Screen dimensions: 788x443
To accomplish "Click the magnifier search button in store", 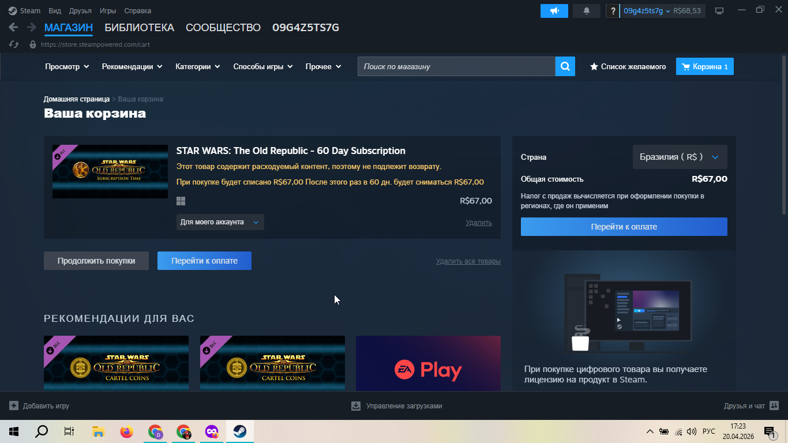I will [565, 66].
